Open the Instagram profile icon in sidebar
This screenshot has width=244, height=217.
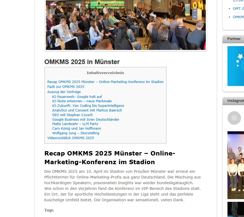pyautogui.click(x=234, y=118)
